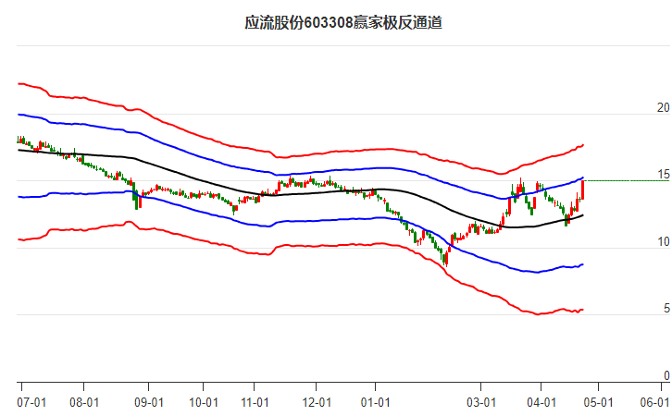Viewport: 672px width, 416px height.
Task: Click the 01-01 date axis label
Action: click(x=375, y=402)
